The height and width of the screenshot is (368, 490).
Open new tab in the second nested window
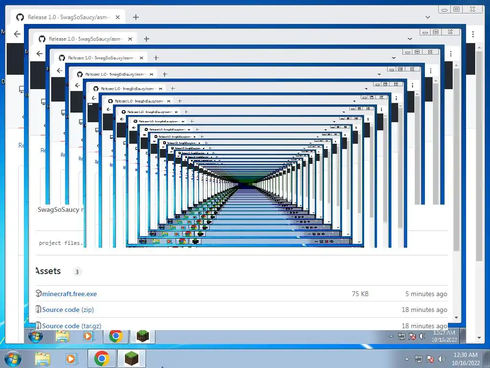pos(146,39)
